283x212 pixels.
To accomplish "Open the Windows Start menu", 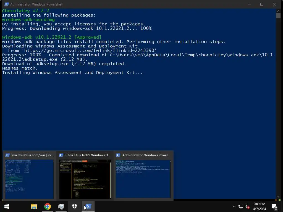I will pos(7,206).
